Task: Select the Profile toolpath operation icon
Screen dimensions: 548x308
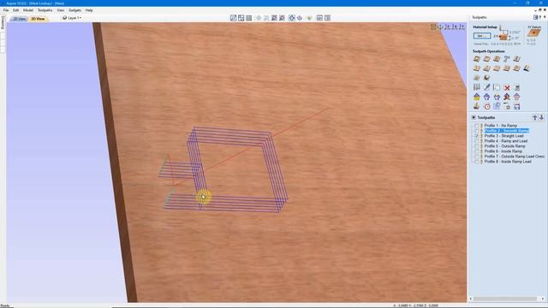Action: 477,59
